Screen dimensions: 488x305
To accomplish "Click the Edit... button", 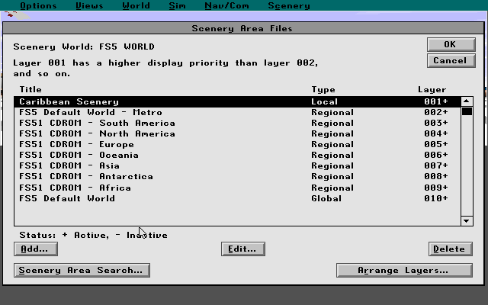I will click(242, 249).
